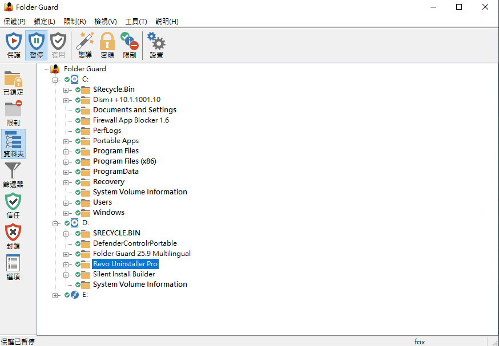499x346 pixels.
Task: Click the DefenderControlrPortable folder icon
Action: click(86, 243)
